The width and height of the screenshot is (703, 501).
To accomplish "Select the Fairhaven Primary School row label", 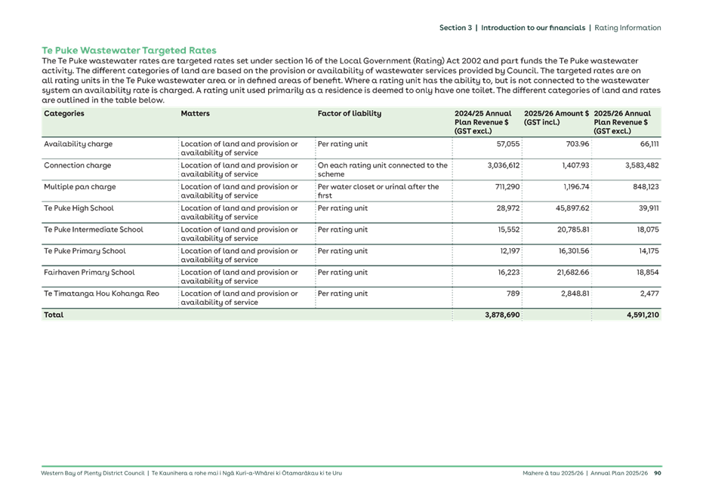I will [x=90, y=272].
